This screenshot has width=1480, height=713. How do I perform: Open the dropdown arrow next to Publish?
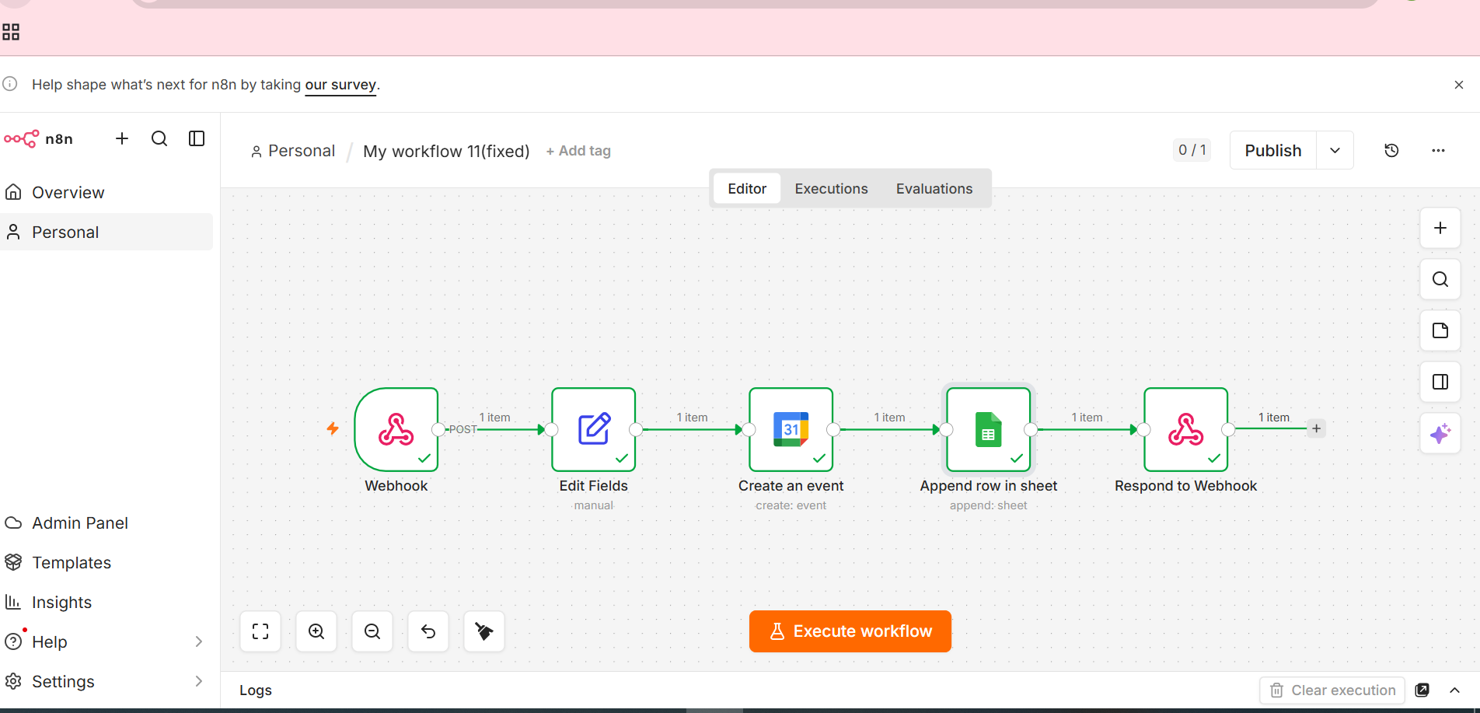click(1335, 150)
